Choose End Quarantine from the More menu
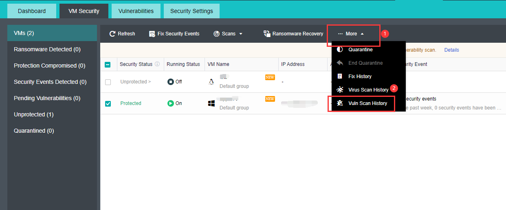The image size is (506, 210). (369, 63)
